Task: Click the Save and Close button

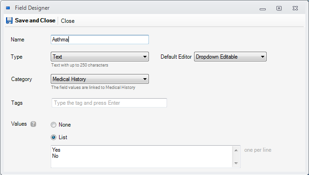Action: [31, 20]
